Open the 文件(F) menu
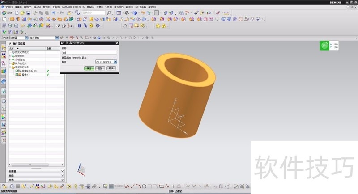 (9, 7)
